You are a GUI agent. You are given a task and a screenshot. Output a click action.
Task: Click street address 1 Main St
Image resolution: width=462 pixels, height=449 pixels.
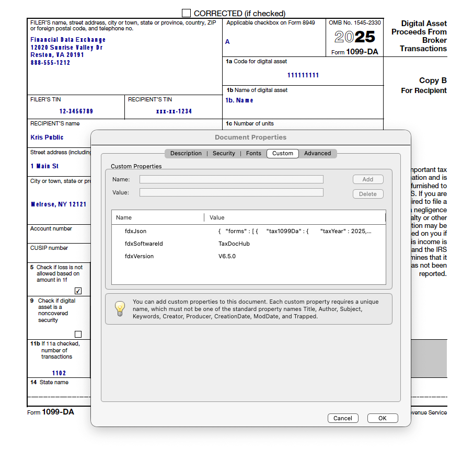(x=44, y=166)
